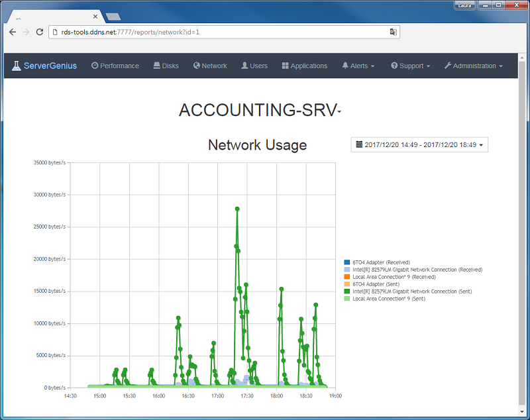Go to Applications in the navbar
530x420 pixels.
304,66
